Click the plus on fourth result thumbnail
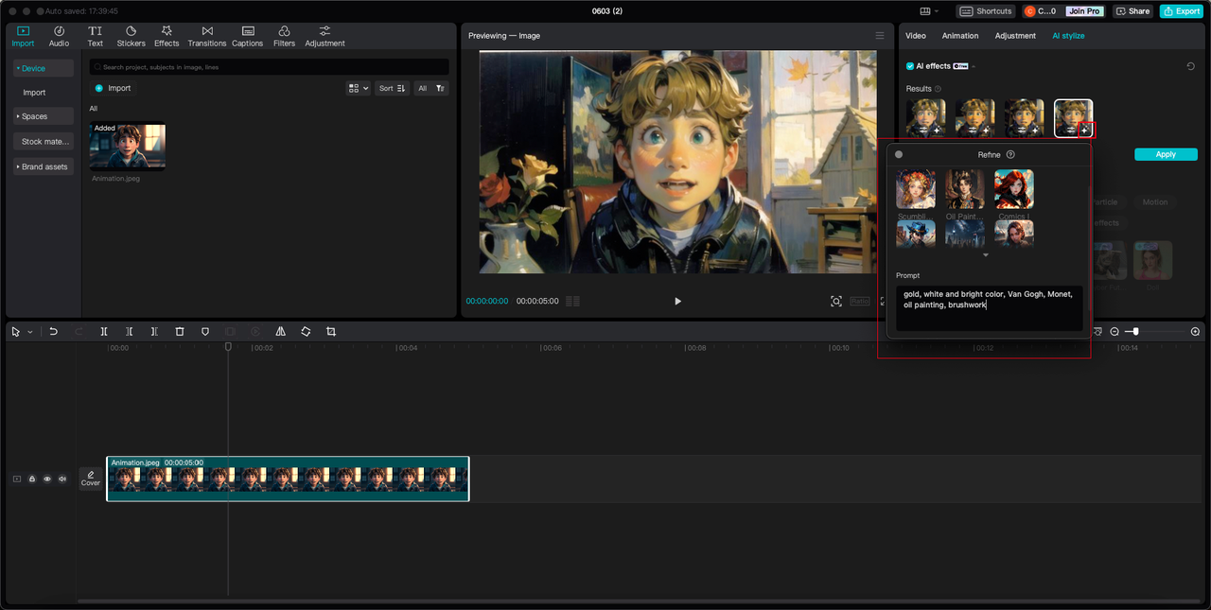The height and width of the screenshot is (610, 1211). click(1085, 130)
